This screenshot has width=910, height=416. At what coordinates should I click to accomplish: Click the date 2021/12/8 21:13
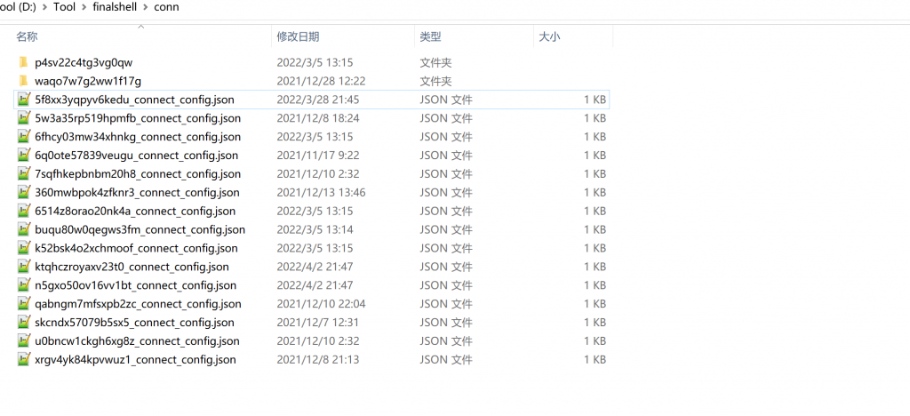coord(318,359)
